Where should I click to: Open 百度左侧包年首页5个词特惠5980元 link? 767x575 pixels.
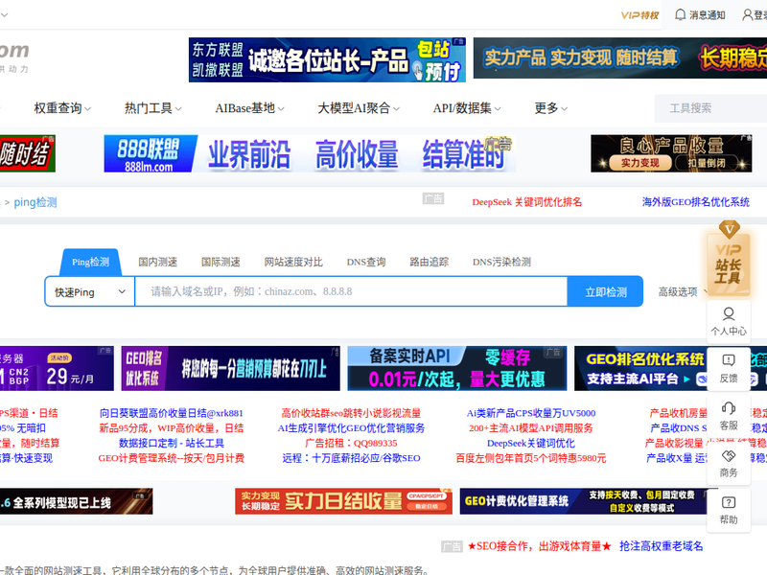tap(531, 458)
